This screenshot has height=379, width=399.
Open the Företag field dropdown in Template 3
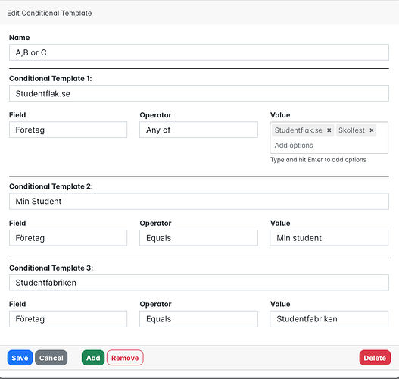pyautogui.click(x=68, y=319)
